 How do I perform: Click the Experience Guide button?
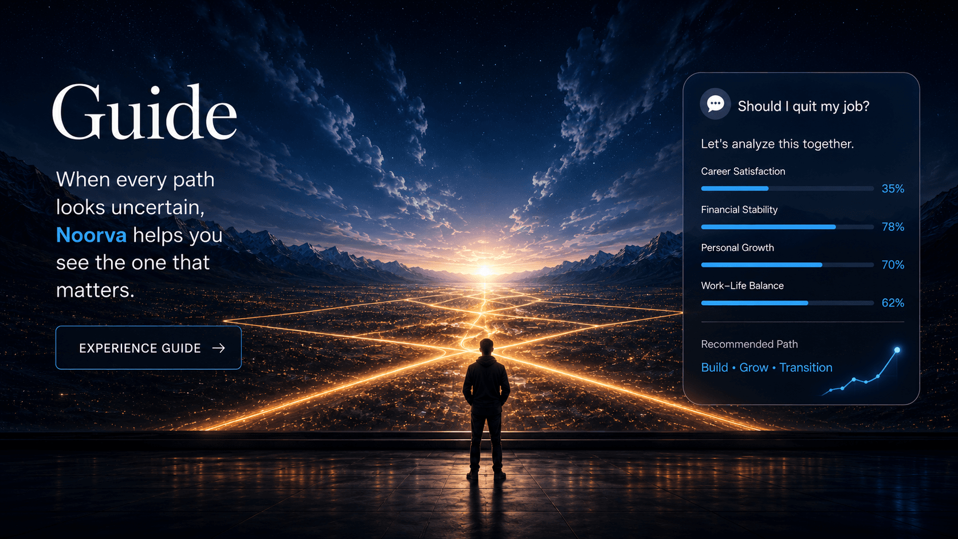click(x=148, y=348)
